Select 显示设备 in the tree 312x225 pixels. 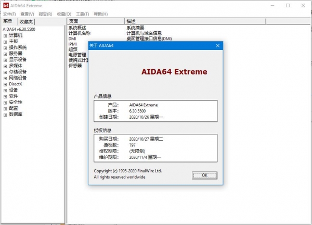tap(18, 59)
